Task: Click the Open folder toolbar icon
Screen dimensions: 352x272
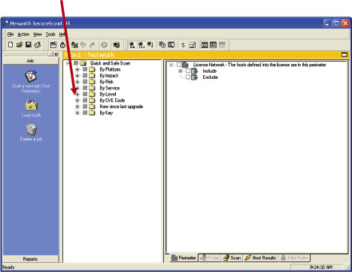Action: click(x=20, y=45)
